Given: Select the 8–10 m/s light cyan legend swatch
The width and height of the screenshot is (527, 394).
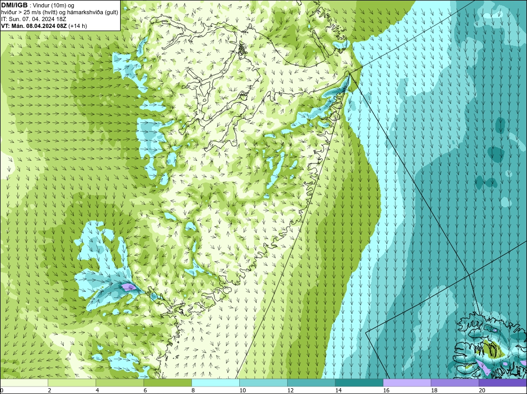Looking at the screenshot, I should click(x=216, y=383).
